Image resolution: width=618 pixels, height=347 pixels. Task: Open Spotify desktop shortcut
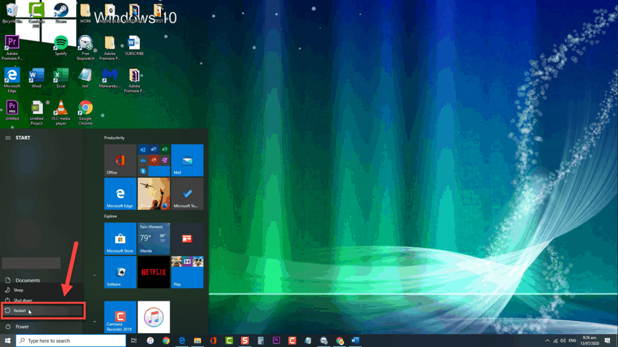[61, 45]
